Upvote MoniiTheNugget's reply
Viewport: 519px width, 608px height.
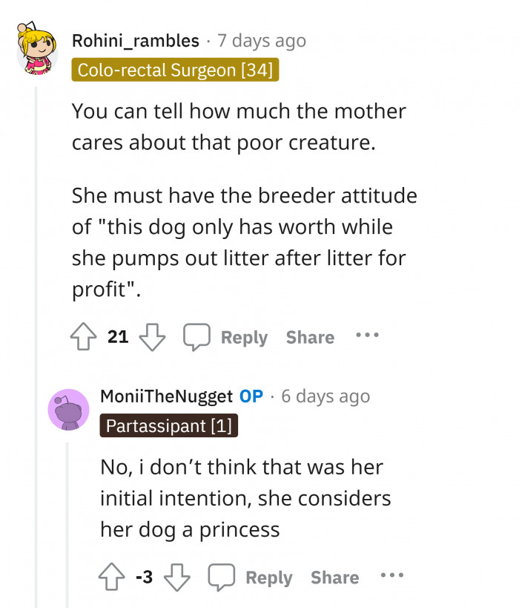[x=113, y=577]
